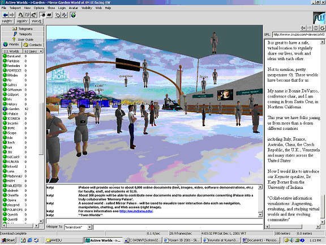326x245 pixels.
Task: Open the Teleports panel
Action: (x=23, y=34)
